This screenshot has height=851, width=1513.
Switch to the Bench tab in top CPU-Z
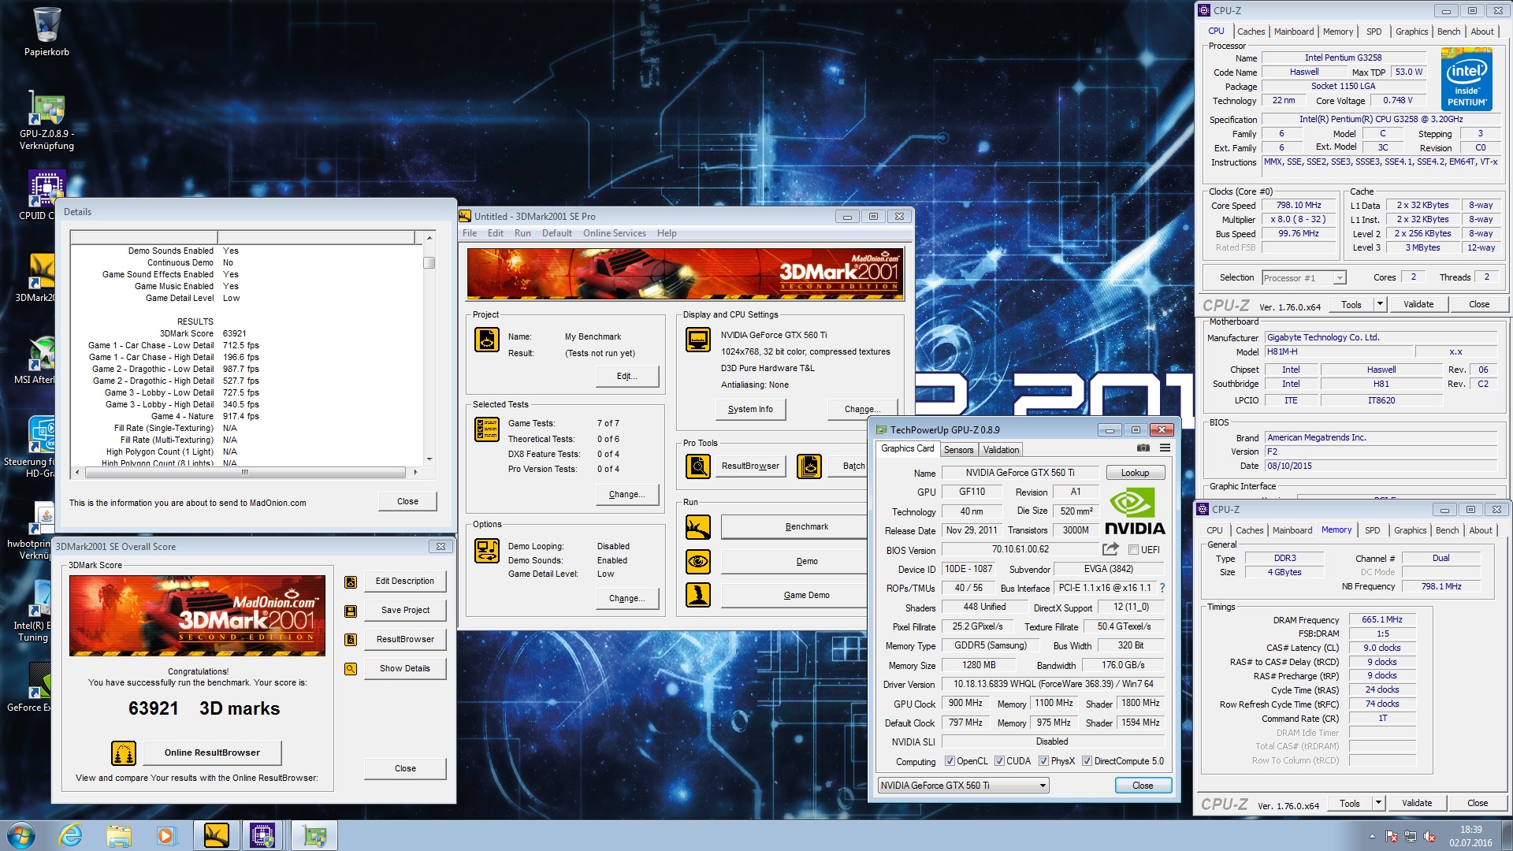[x=1448, y=32]
